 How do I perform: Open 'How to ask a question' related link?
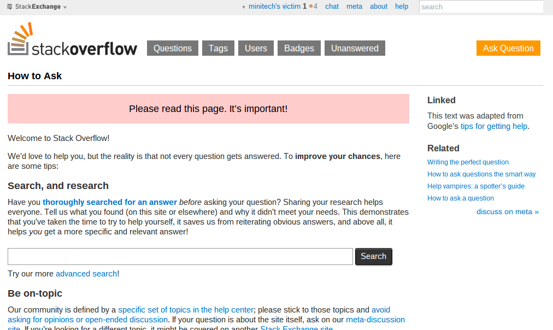[461, 198]
